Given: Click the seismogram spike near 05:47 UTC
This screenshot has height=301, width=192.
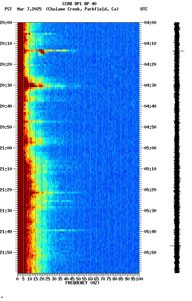Looking at the screenshot, I should coord(175,246).
